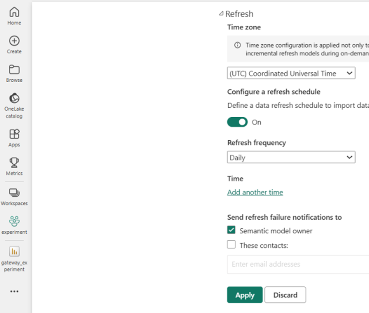Open the OneLake catalog
This screenshot has width=369, height=313.
(14, 104)
